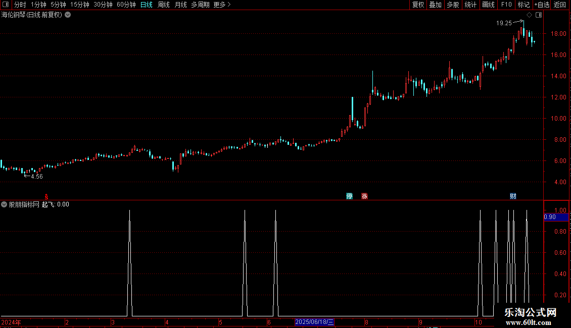Image resolution: width=571 pixels, height=328 pixels.
Task: Click the diamond marker icon above chart
Action: 530,15
